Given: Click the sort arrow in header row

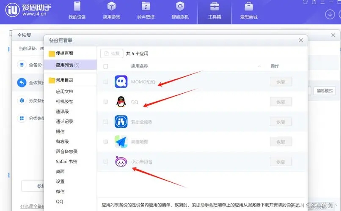Looking at the screenshot, I should [259, 66].
